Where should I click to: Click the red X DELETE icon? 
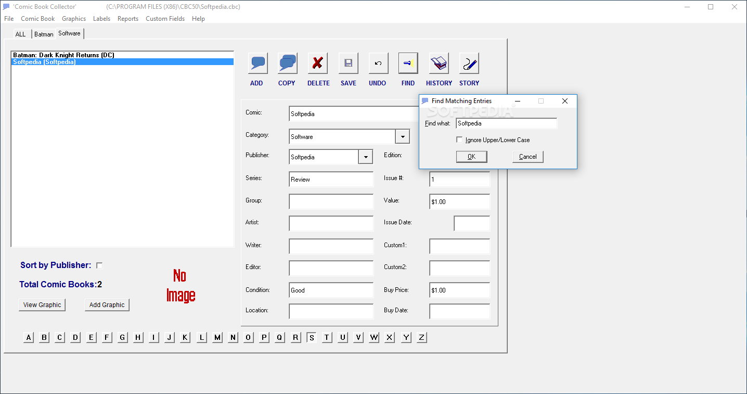coord(318,63)
